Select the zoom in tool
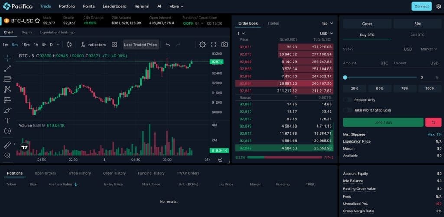Image resolution: width=444 pixels, height=217 pixels. coord(8,155)
